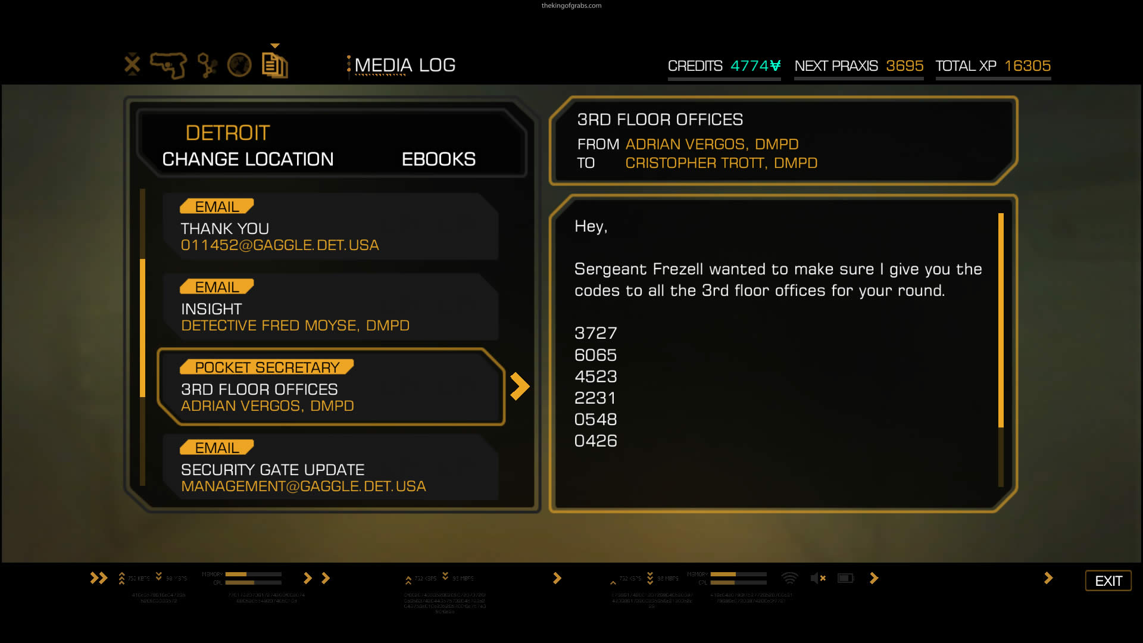Click the battery status icon
Viewport: 1143px width, 643px height.
click(845, 578)
